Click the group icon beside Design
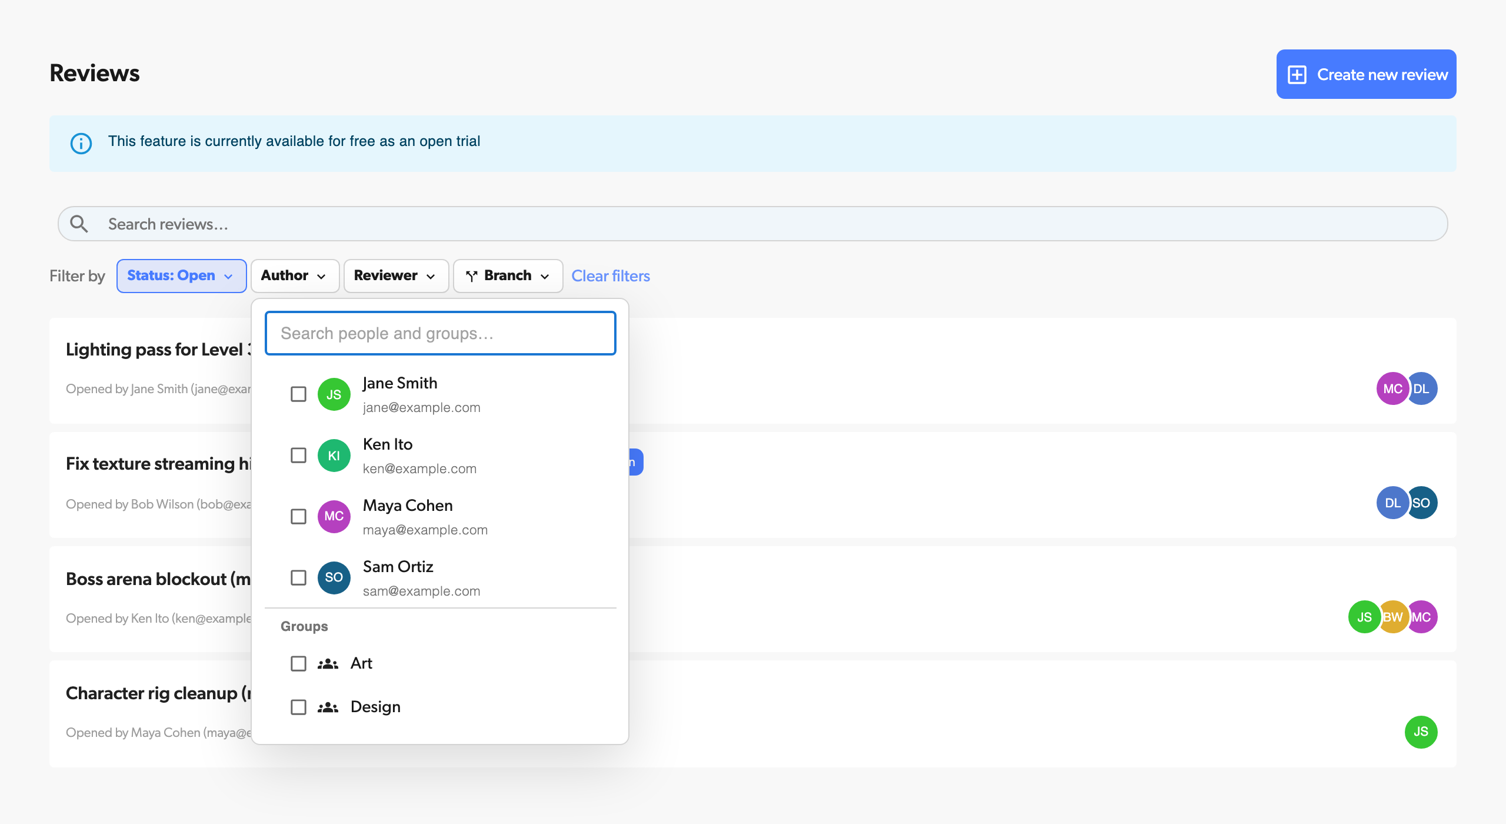The width and height of the screenshot is (1506, 824). click(x=328, y=707)
